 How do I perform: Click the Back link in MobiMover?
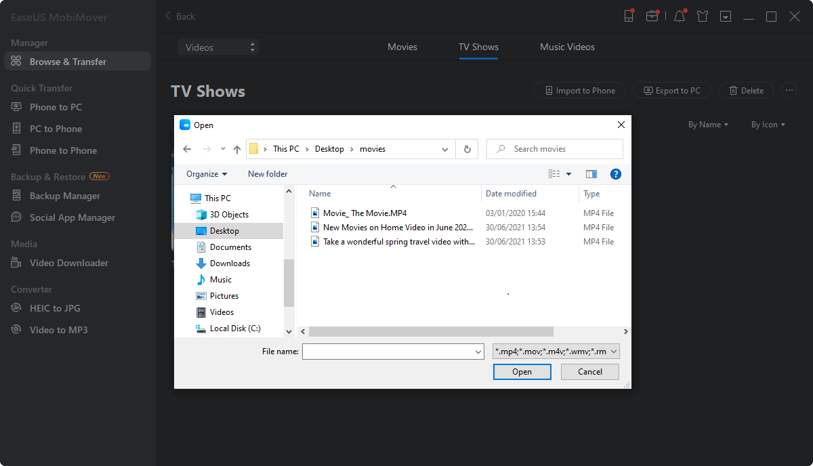[180, 16]
